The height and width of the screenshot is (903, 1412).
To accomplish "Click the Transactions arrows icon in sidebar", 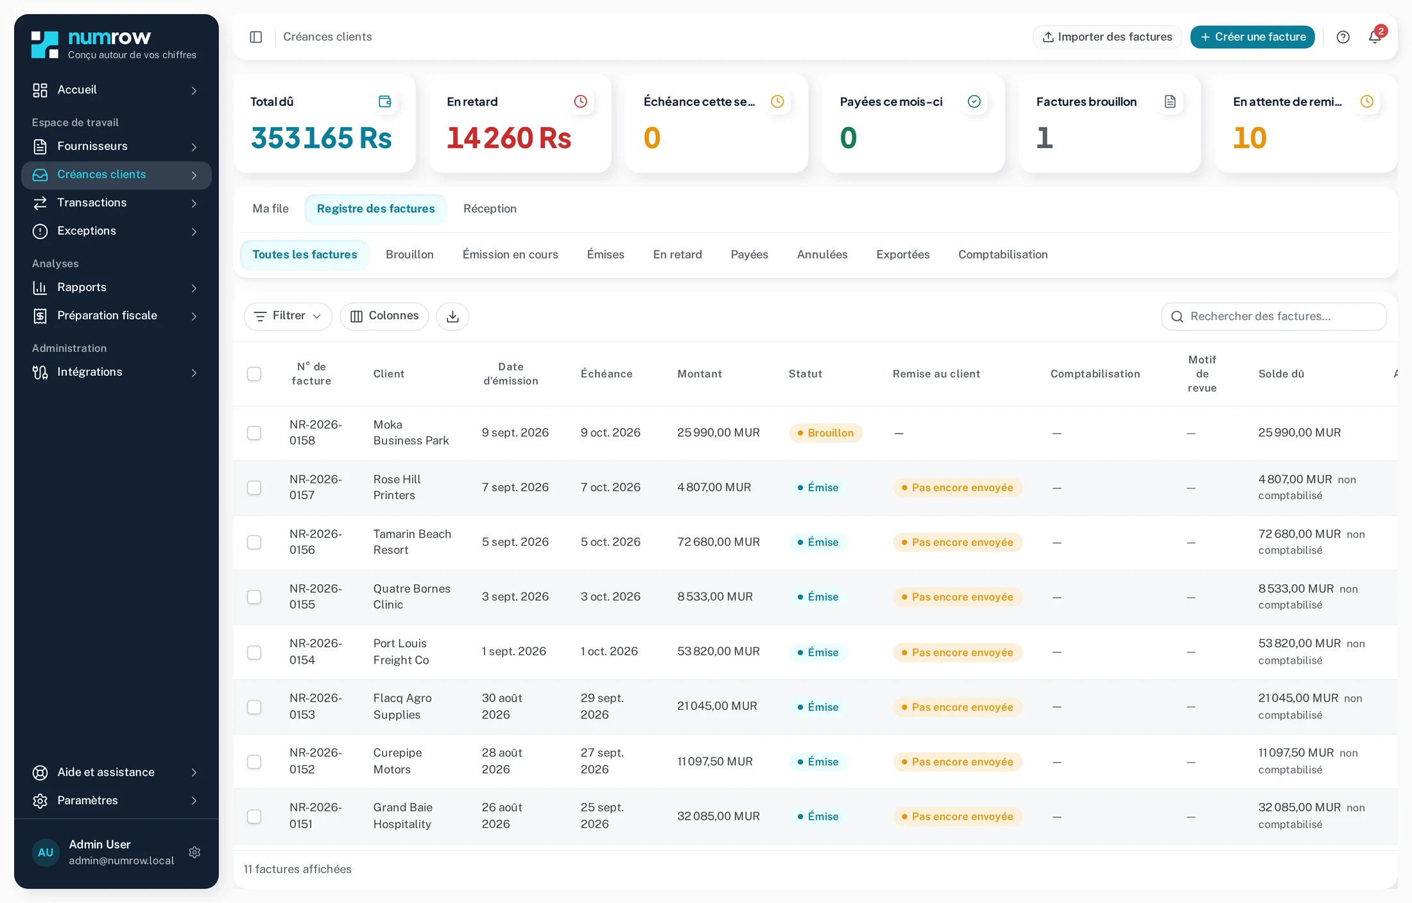I will [40, 203].
